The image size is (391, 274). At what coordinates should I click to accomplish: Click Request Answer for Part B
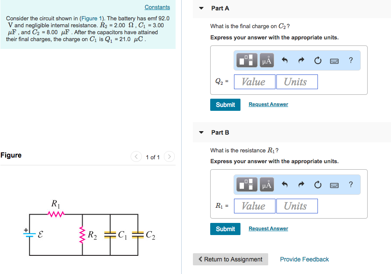[268, 228]
